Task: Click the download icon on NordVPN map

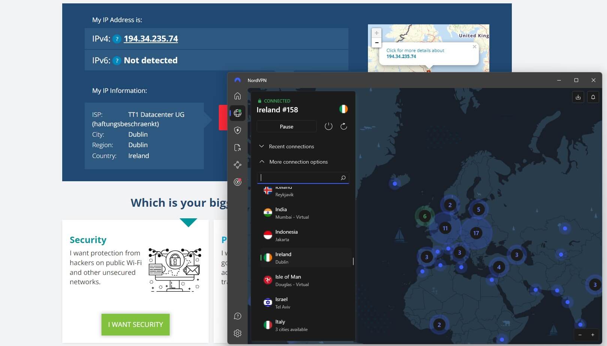Action: 578,97
